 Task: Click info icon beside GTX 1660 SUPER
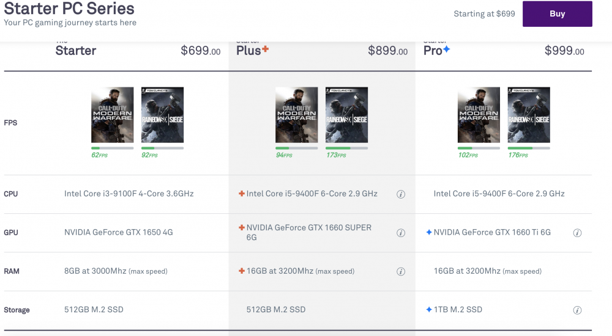[401, 233]
